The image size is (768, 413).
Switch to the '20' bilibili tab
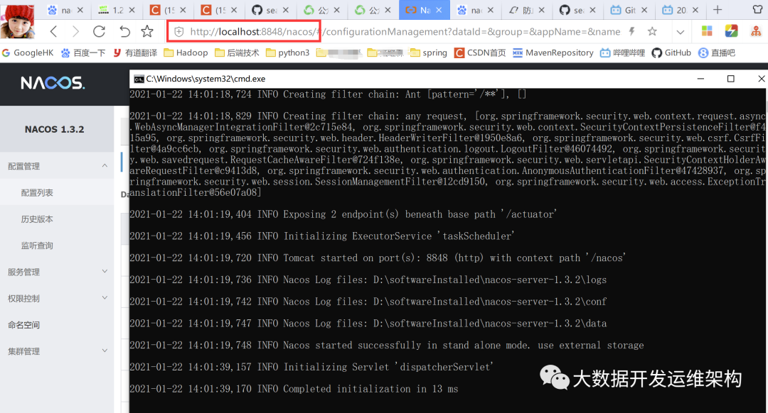pos(680,10)
